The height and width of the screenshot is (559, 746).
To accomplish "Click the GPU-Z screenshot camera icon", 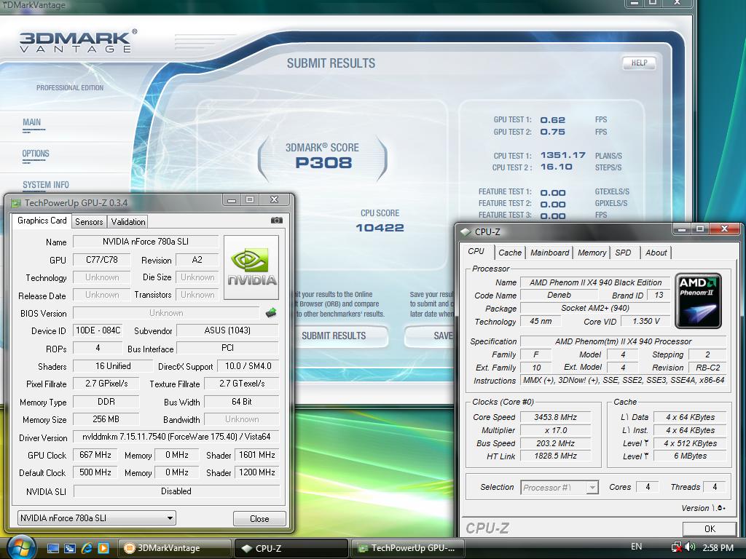I will pos(276,221).
